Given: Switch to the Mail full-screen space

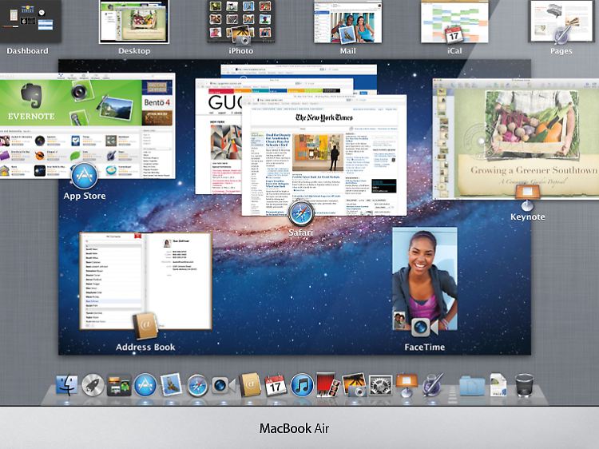Looking at the screenshot, I should [x=347, y=22].
